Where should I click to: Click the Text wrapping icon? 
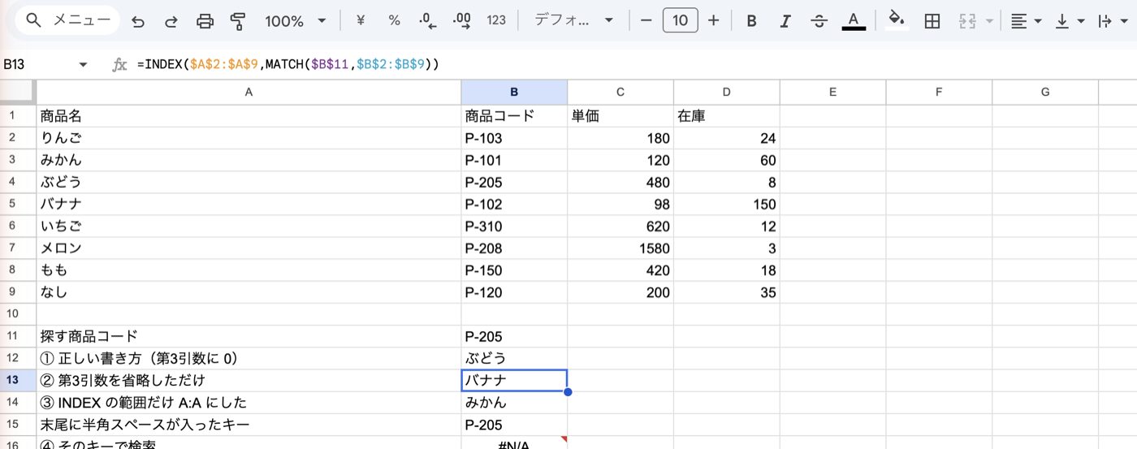(x=1105, y=21)
